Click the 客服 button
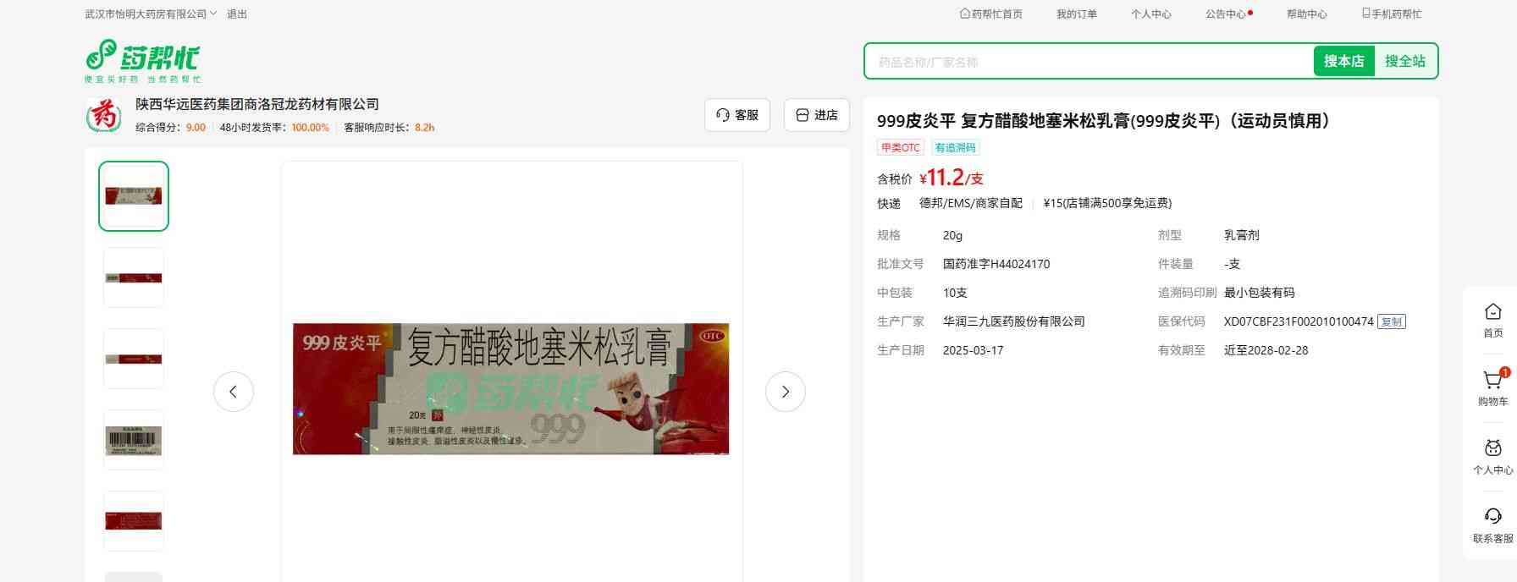 pyautogui.click(x=736, y=115)
